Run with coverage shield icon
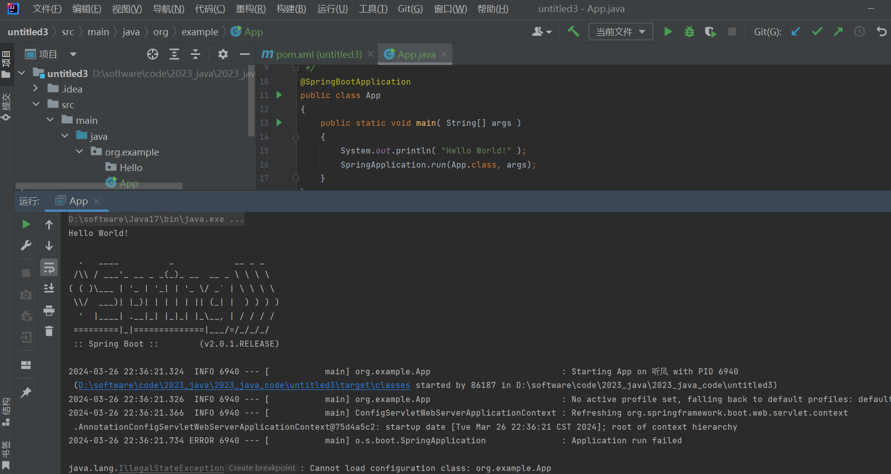Viewport: 891px width, 474px height. click(710, 32)
